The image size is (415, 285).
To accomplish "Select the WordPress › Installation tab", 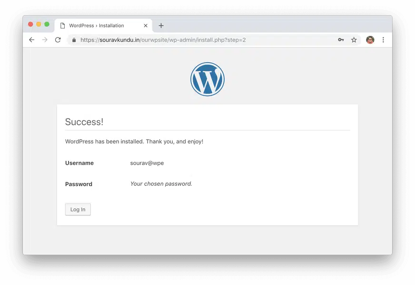I will 97,26.
